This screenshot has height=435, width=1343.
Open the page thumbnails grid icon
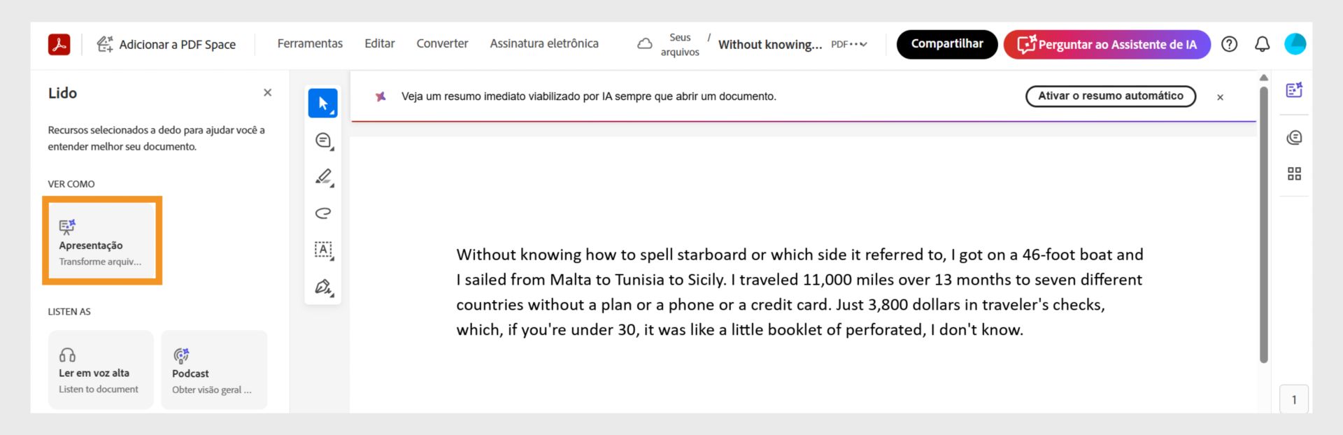pos(1294,173)
